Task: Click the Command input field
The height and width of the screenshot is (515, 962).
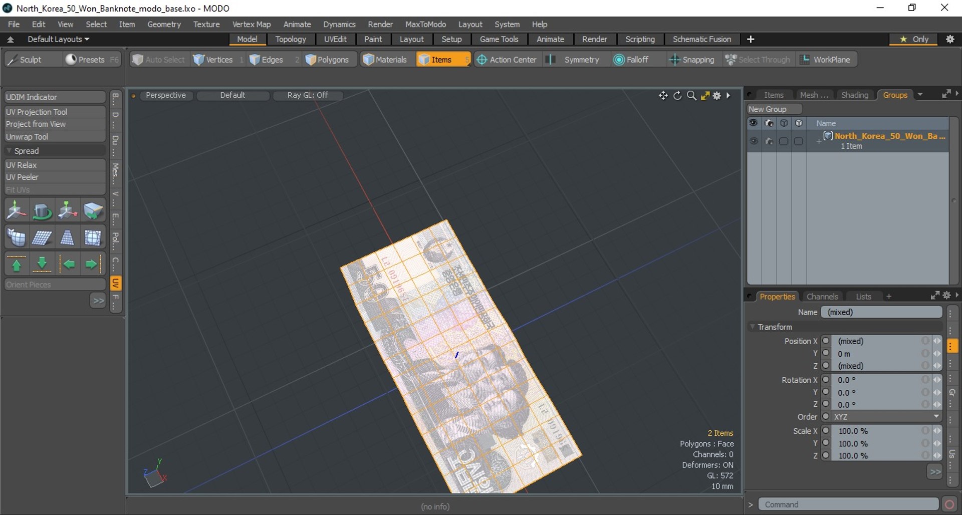Action: pos(848,504)
